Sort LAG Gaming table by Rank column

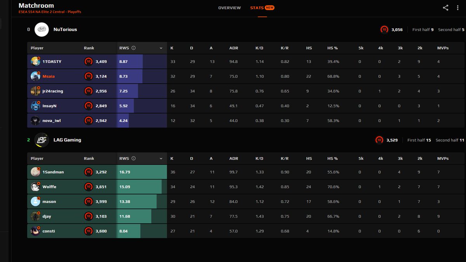coord(89,158)
